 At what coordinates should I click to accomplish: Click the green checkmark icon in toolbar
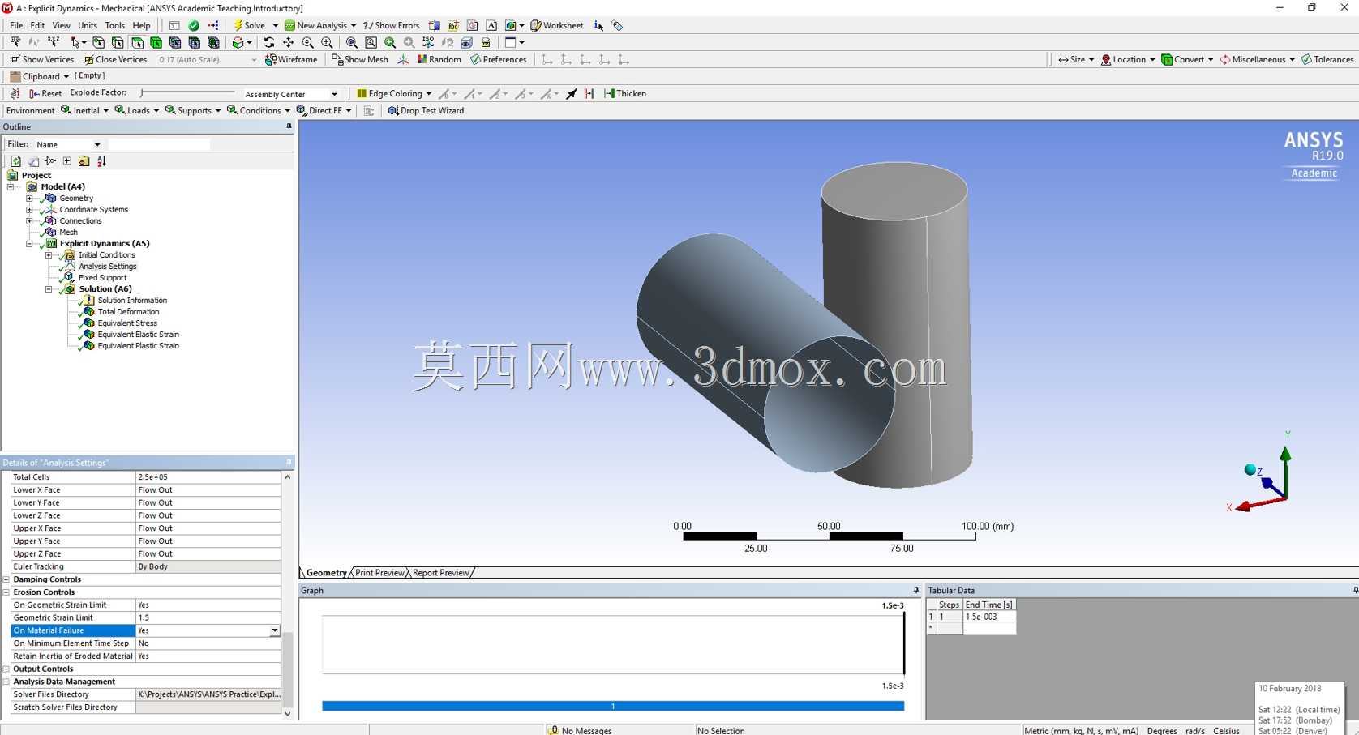pos(194,25)
